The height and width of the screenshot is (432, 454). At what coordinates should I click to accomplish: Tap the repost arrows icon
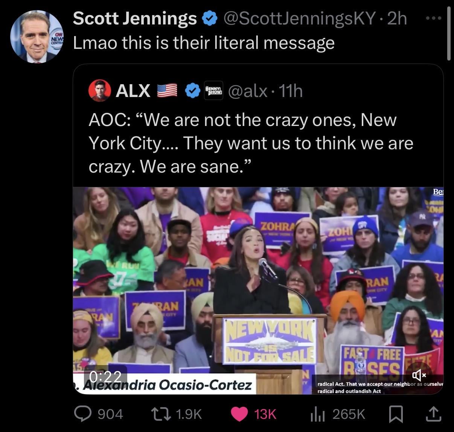[x=161, y=414]
